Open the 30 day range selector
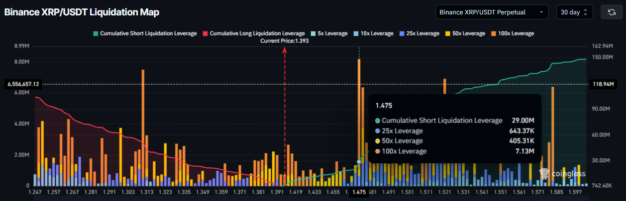The height and width of the screenshot is (201, 626). (574, 12)
